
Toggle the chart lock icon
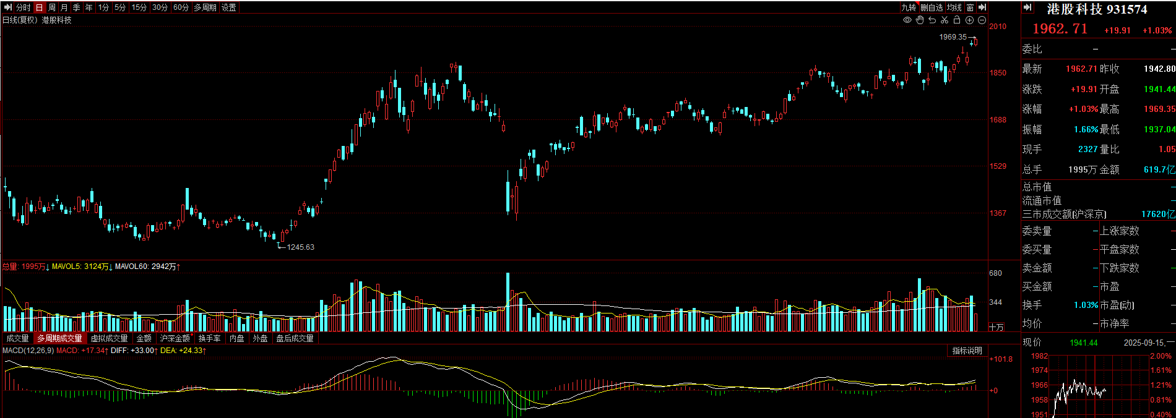point(957,20)
